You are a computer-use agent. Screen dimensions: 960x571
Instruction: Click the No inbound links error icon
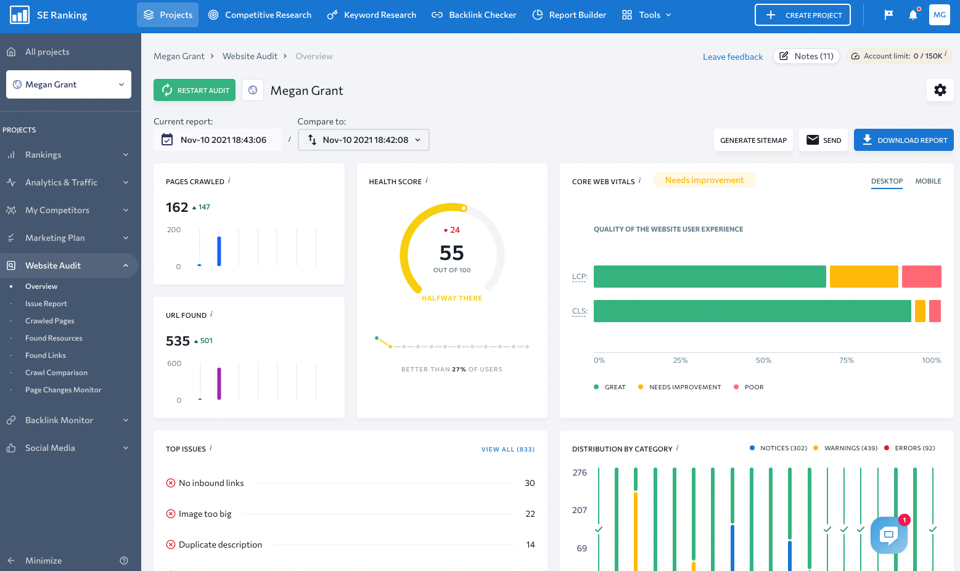point(171,483)
